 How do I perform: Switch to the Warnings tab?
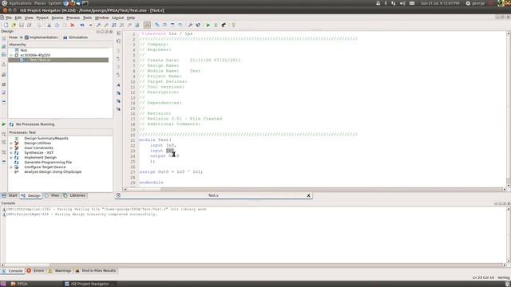(60, 271)
